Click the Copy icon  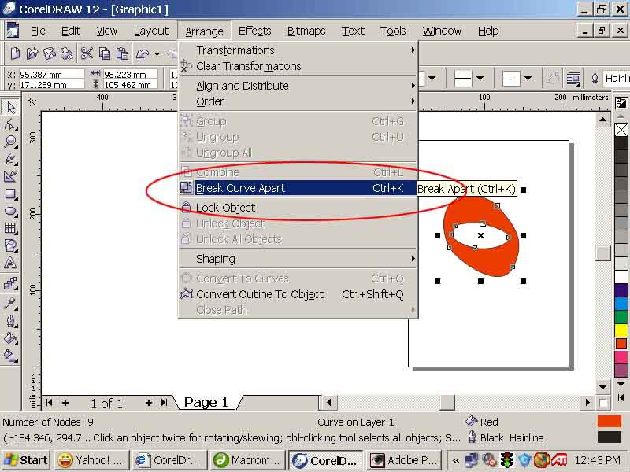tap(105, 53)
